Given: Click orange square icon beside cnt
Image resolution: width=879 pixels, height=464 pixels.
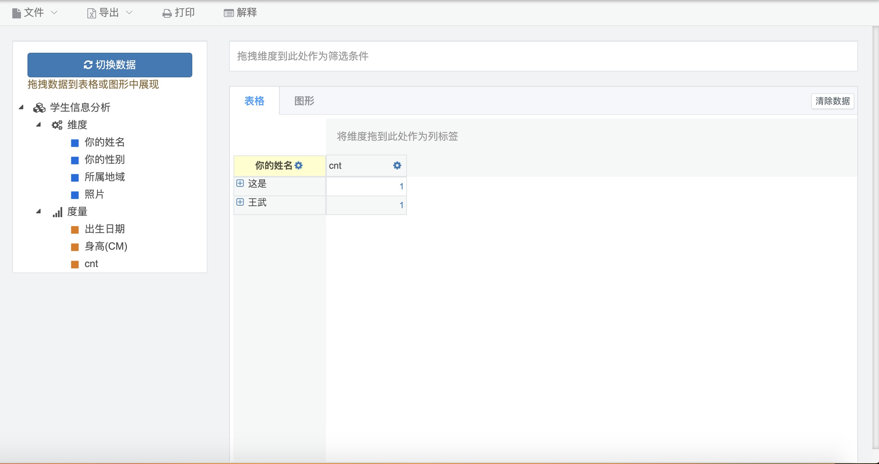Looking at the screenshot, I should 75,265.
